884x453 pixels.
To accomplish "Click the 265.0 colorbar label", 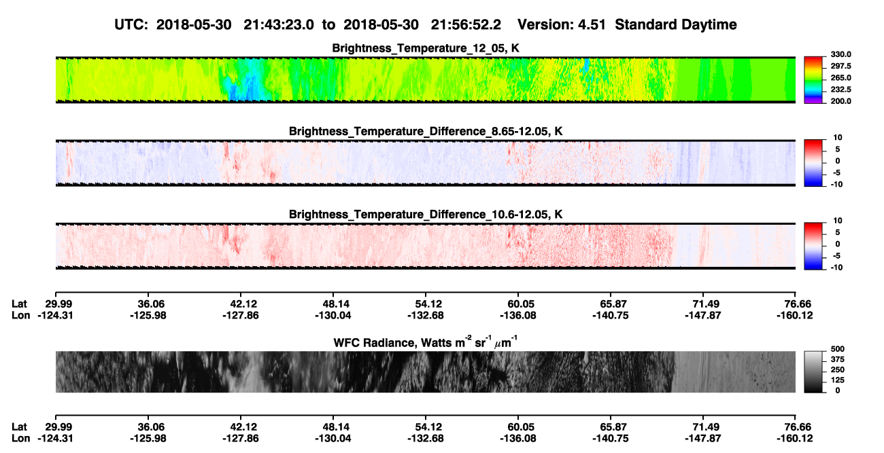I will (840, 78).
